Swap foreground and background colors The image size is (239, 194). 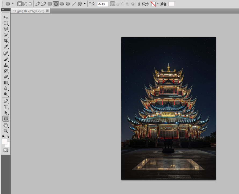point(8,137)
